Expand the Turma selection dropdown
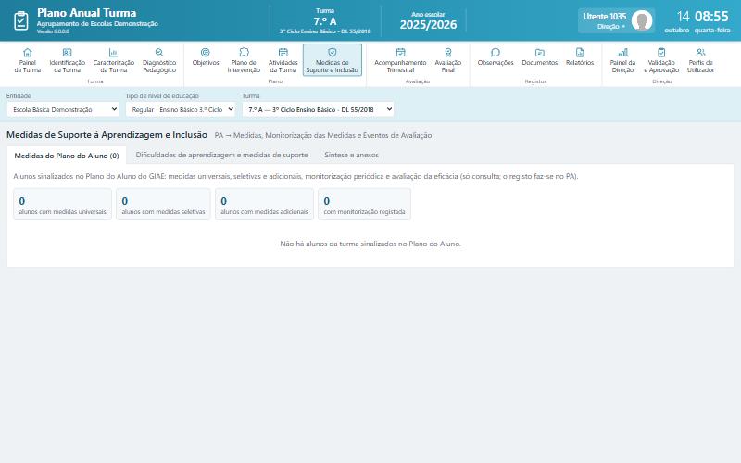 (x=318, y=109)
